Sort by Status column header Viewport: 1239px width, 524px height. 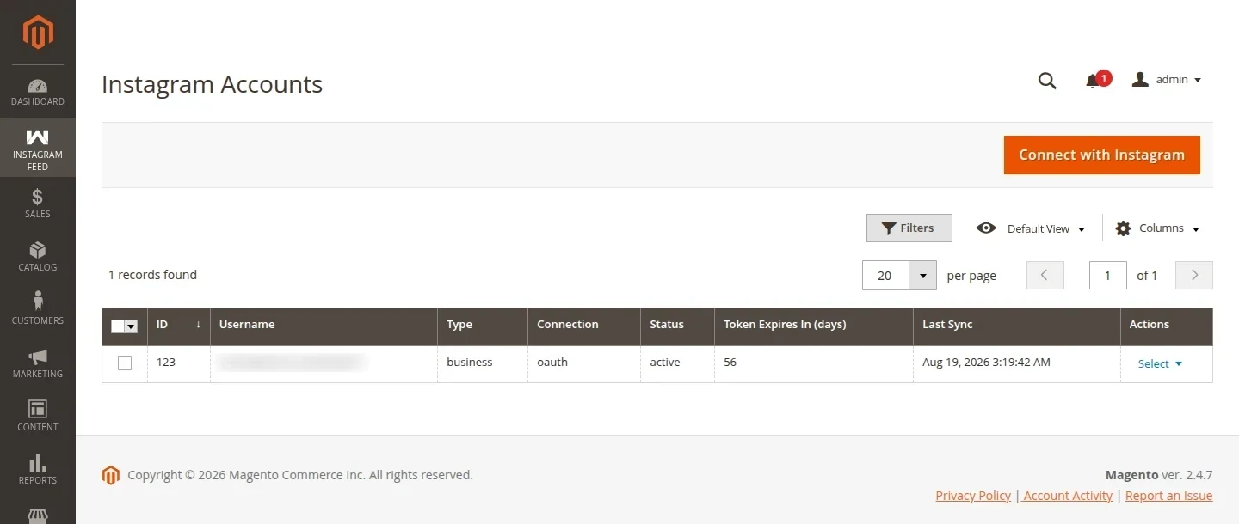point(678,325)
